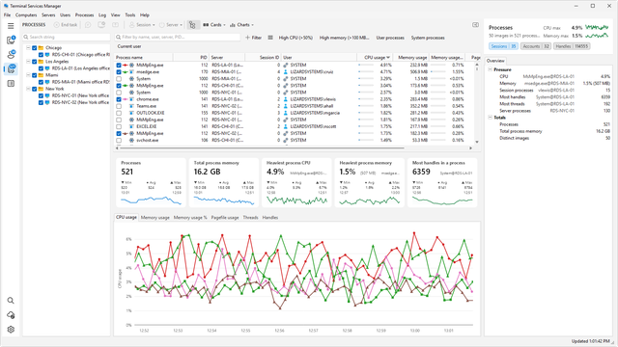Screen dimensions: 618x347
Task: Open the Processes menu
Action: 84,15
